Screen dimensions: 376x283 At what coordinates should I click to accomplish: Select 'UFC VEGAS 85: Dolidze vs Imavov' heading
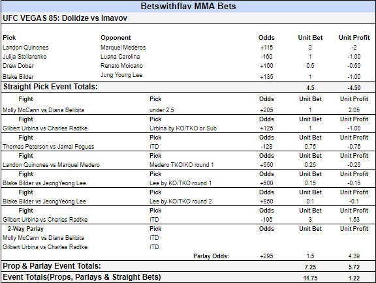point(65,18)
